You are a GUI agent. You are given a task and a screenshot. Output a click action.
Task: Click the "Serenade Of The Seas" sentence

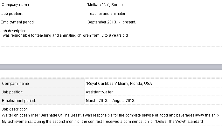point(110,115)
